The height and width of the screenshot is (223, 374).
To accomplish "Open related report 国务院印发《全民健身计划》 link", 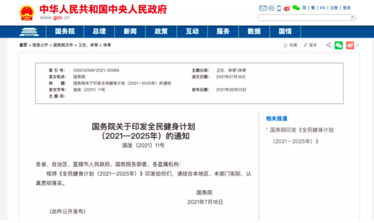I will [302, 135].
